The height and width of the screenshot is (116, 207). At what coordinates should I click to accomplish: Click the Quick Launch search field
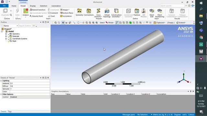pos(172,6)
